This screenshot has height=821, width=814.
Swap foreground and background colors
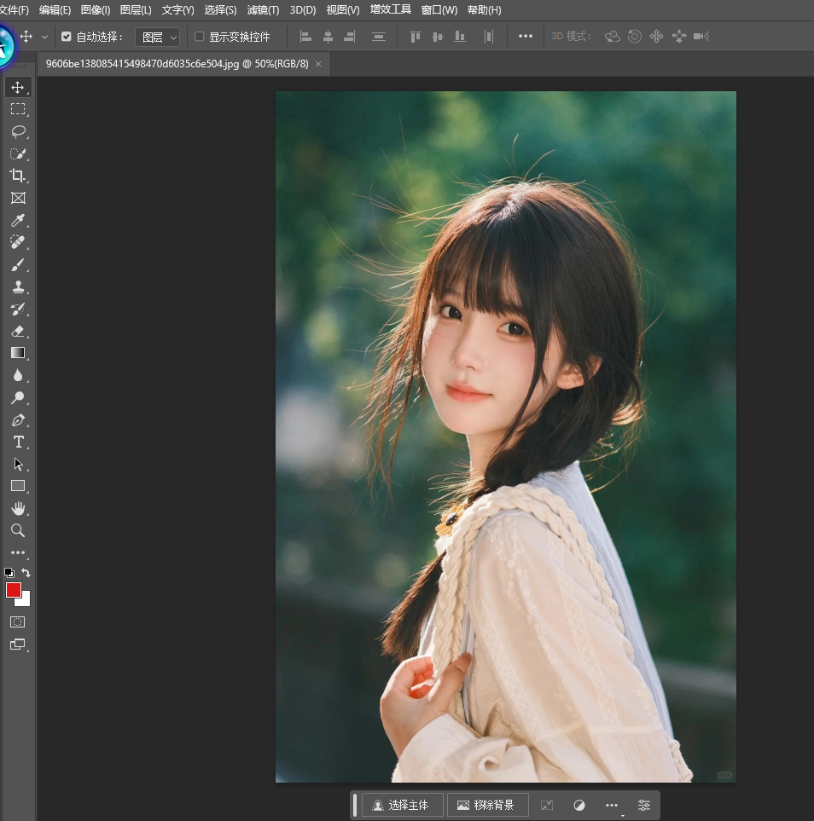pos(26,572)
